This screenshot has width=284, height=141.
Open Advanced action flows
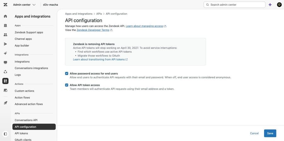click(29, 104)
